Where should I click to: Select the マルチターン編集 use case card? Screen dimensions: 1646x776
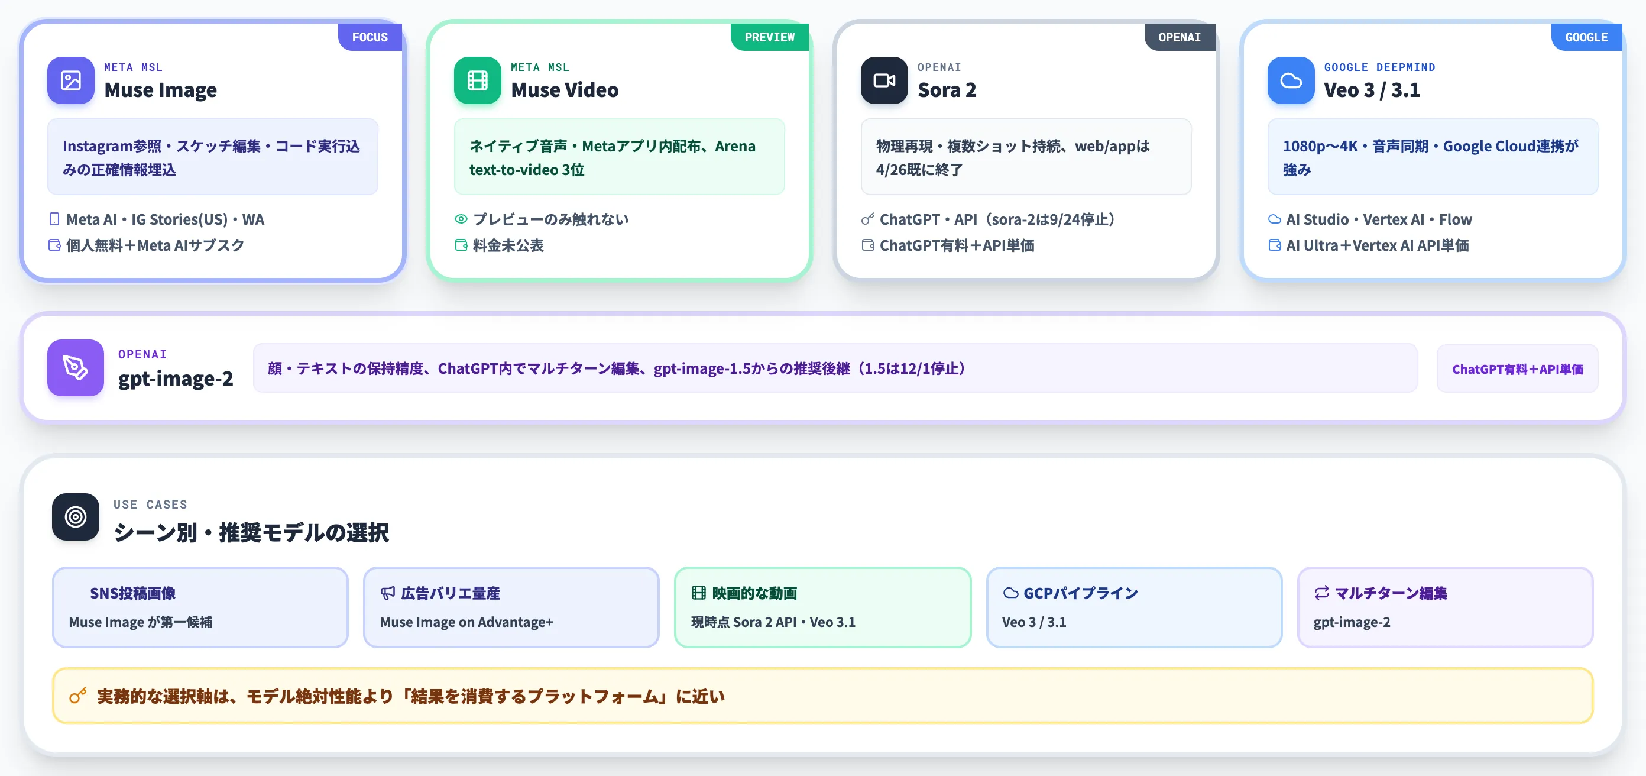[x=1445, y=607]
